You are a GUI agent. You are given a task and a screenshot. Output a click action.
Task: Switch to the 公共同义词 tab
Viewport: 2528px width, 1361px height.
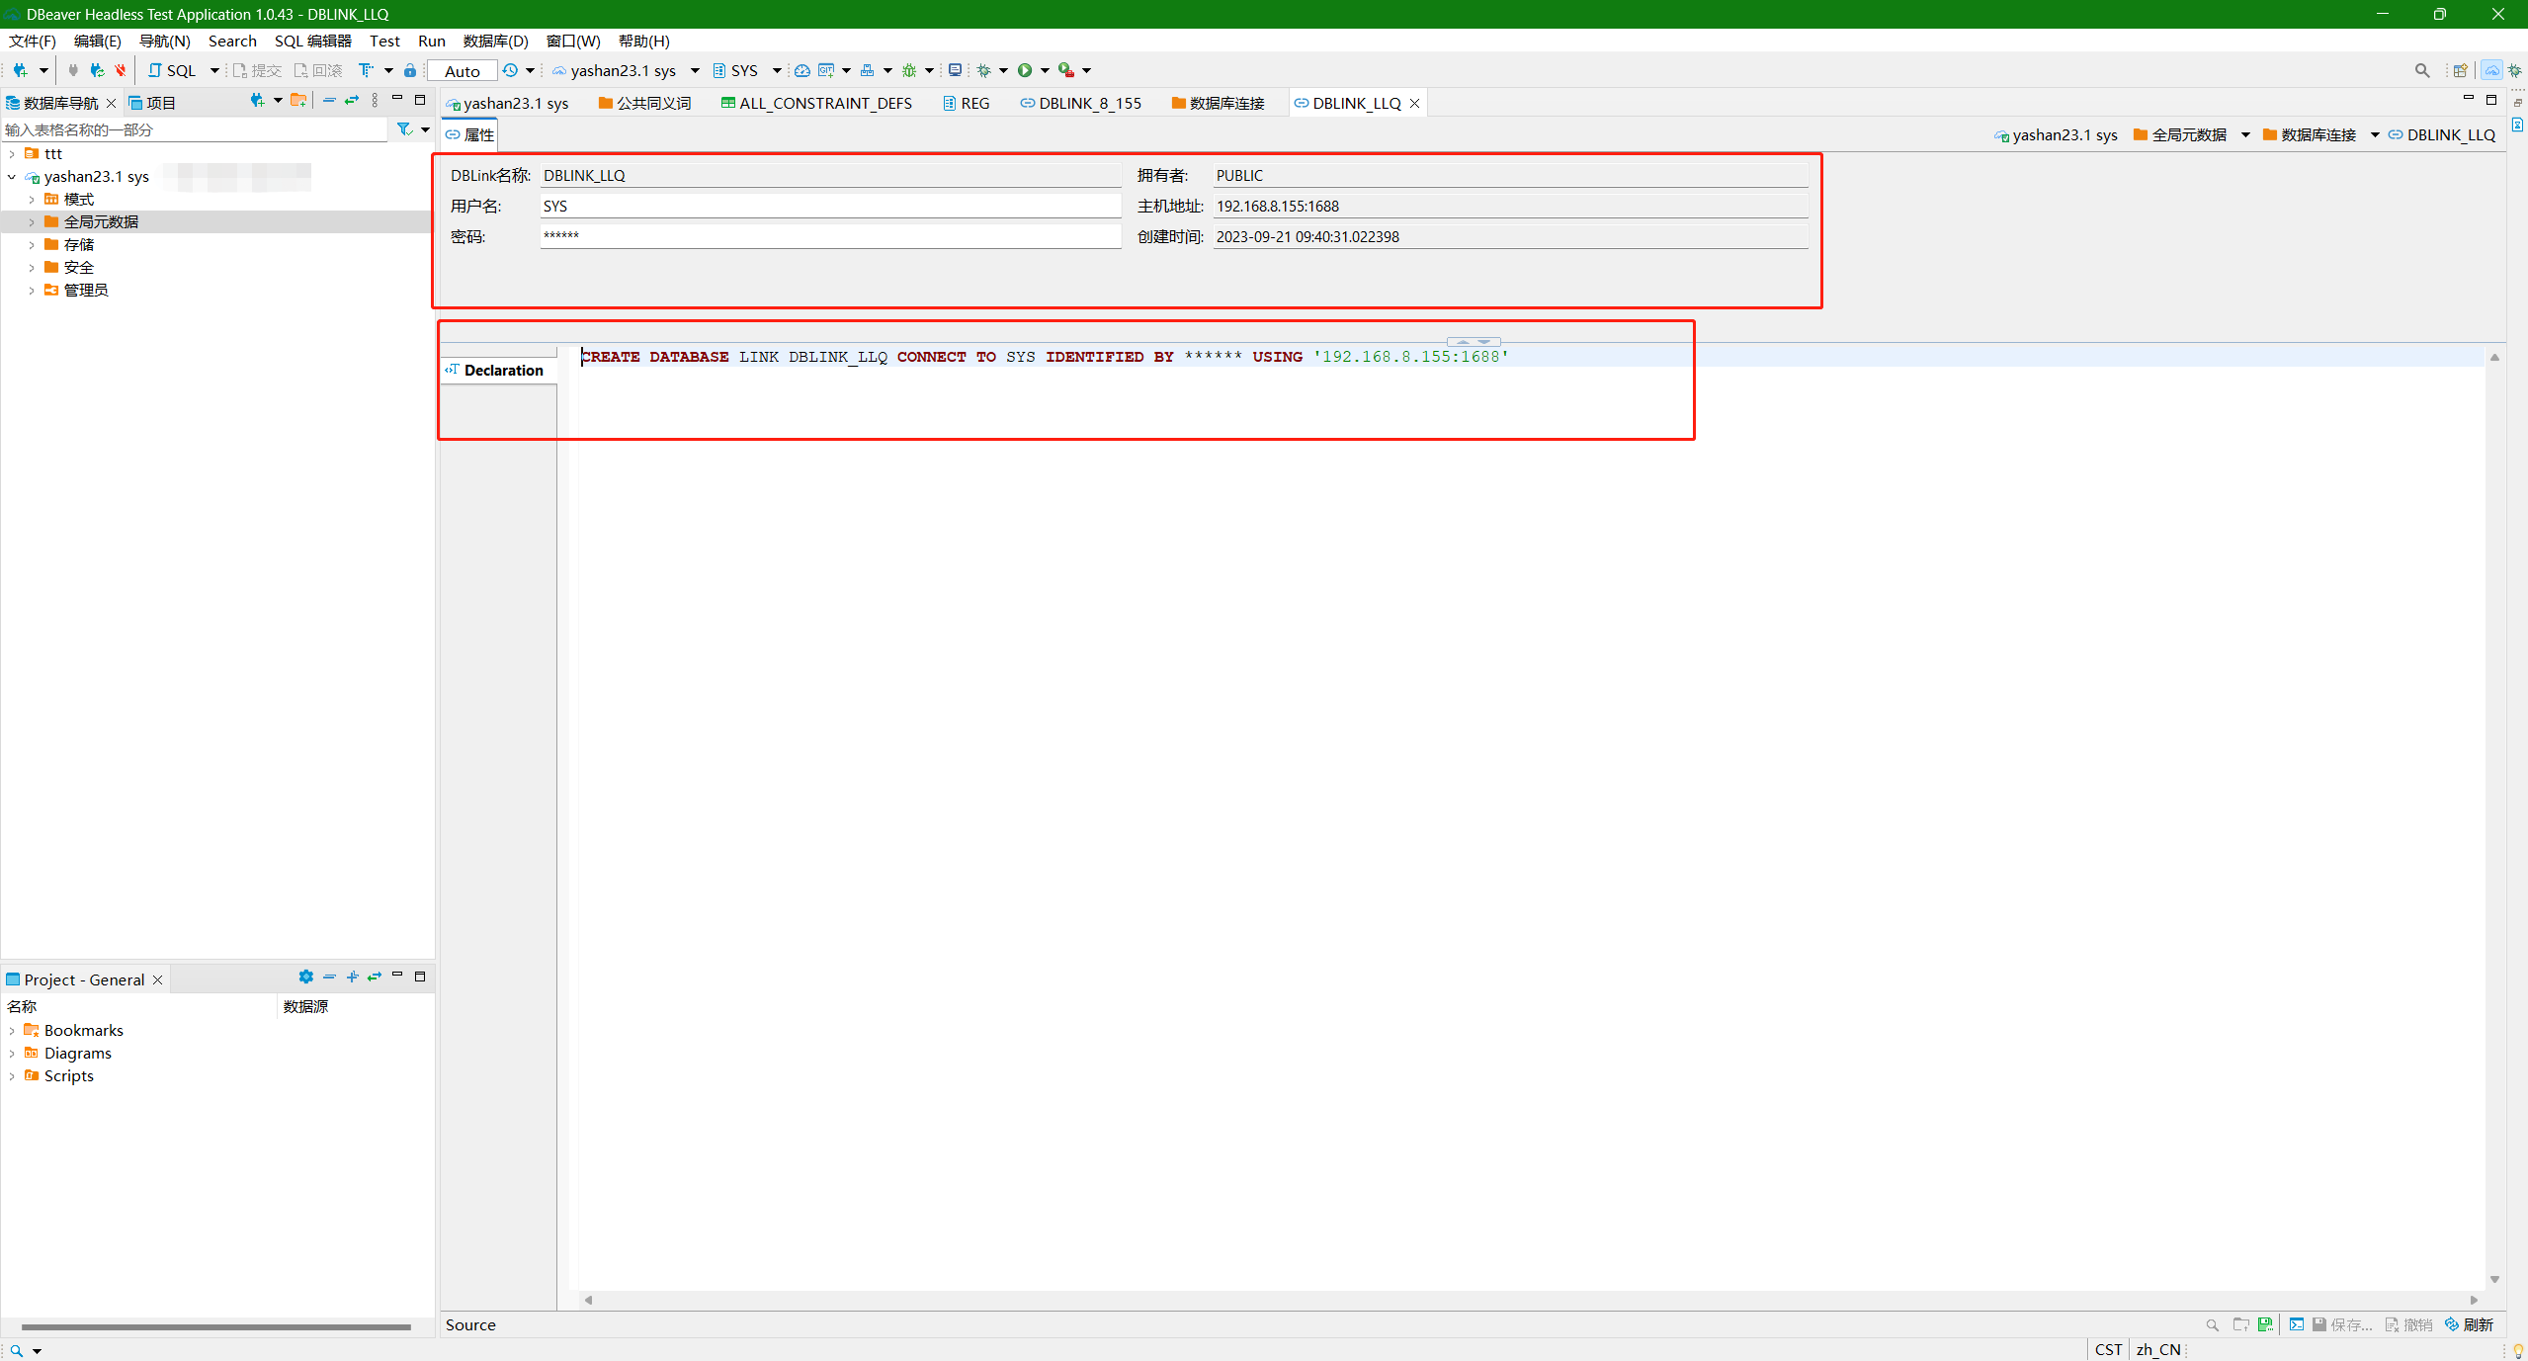point(644,103)
